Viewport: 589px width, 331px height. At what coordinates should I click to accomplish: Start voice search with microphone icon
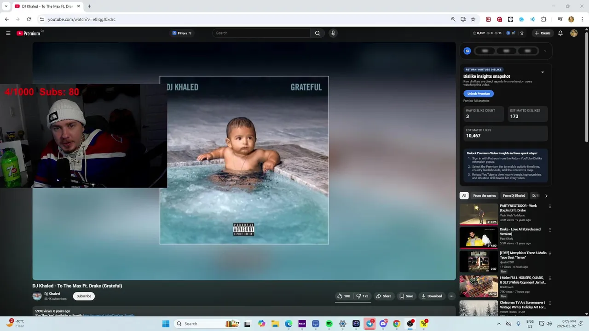pyautogui.click(x=333, y=33)
